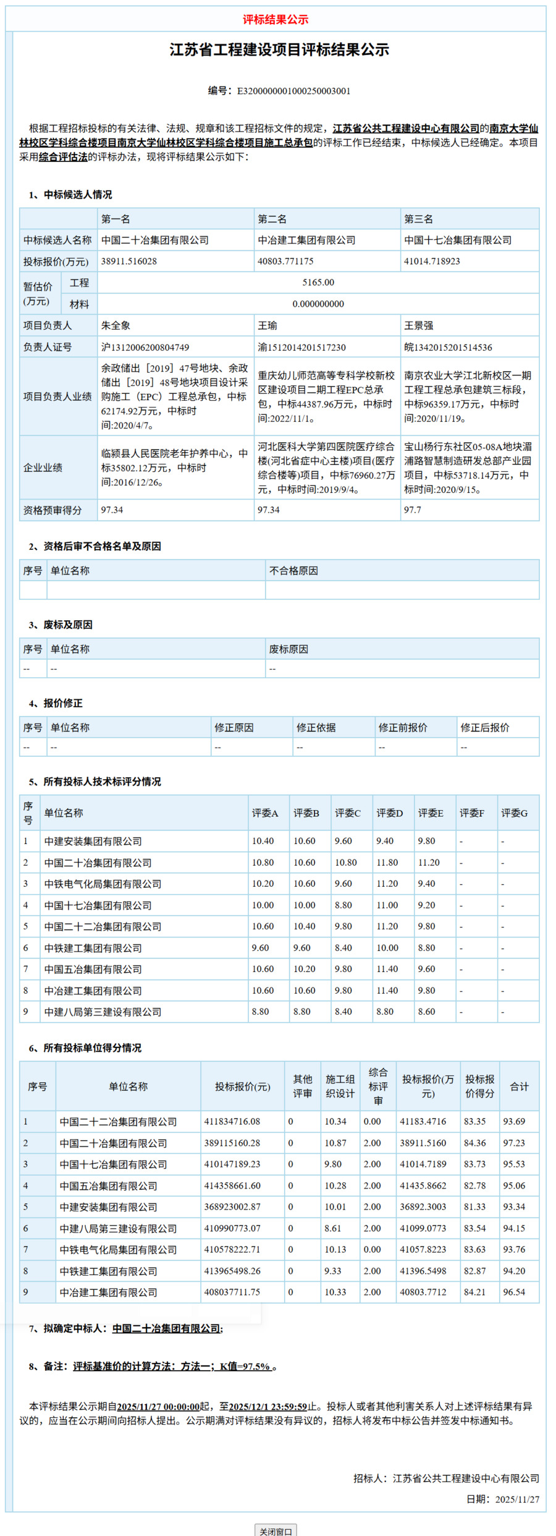Click section heading 6、所有投标单位得分情况
Image resolution: width=556 pixels, height=1536 pixels.
point(85,1048)
